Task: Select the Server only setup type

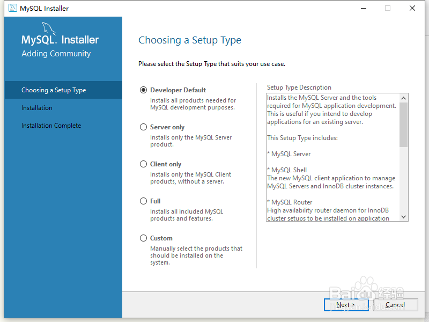Action: point(143,127)
